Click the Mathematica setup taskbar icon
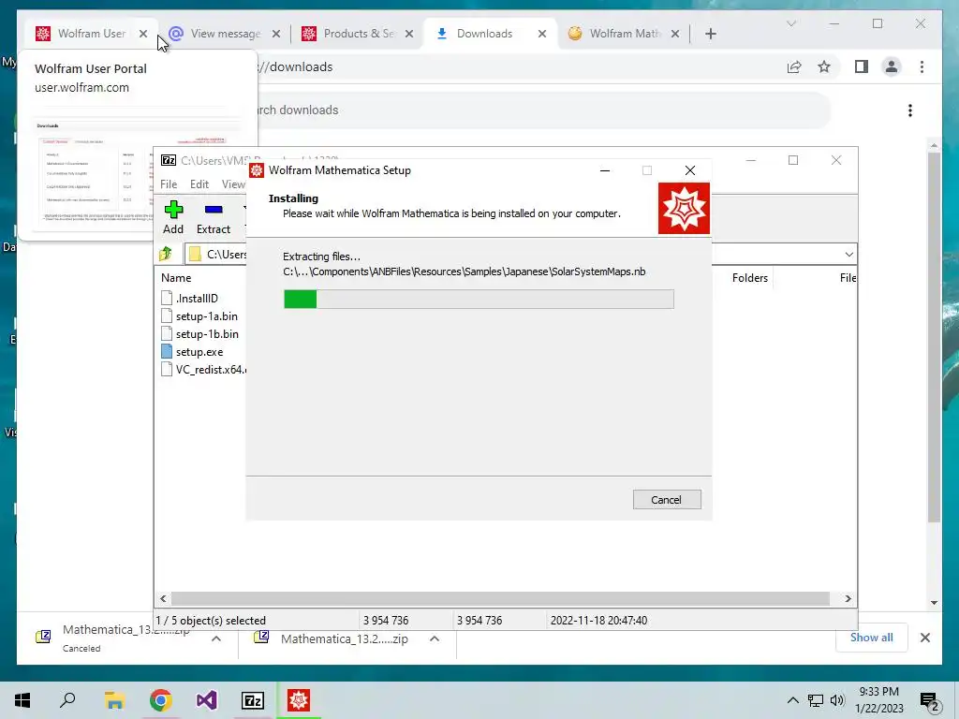959x719 pixels. (299, 700)
